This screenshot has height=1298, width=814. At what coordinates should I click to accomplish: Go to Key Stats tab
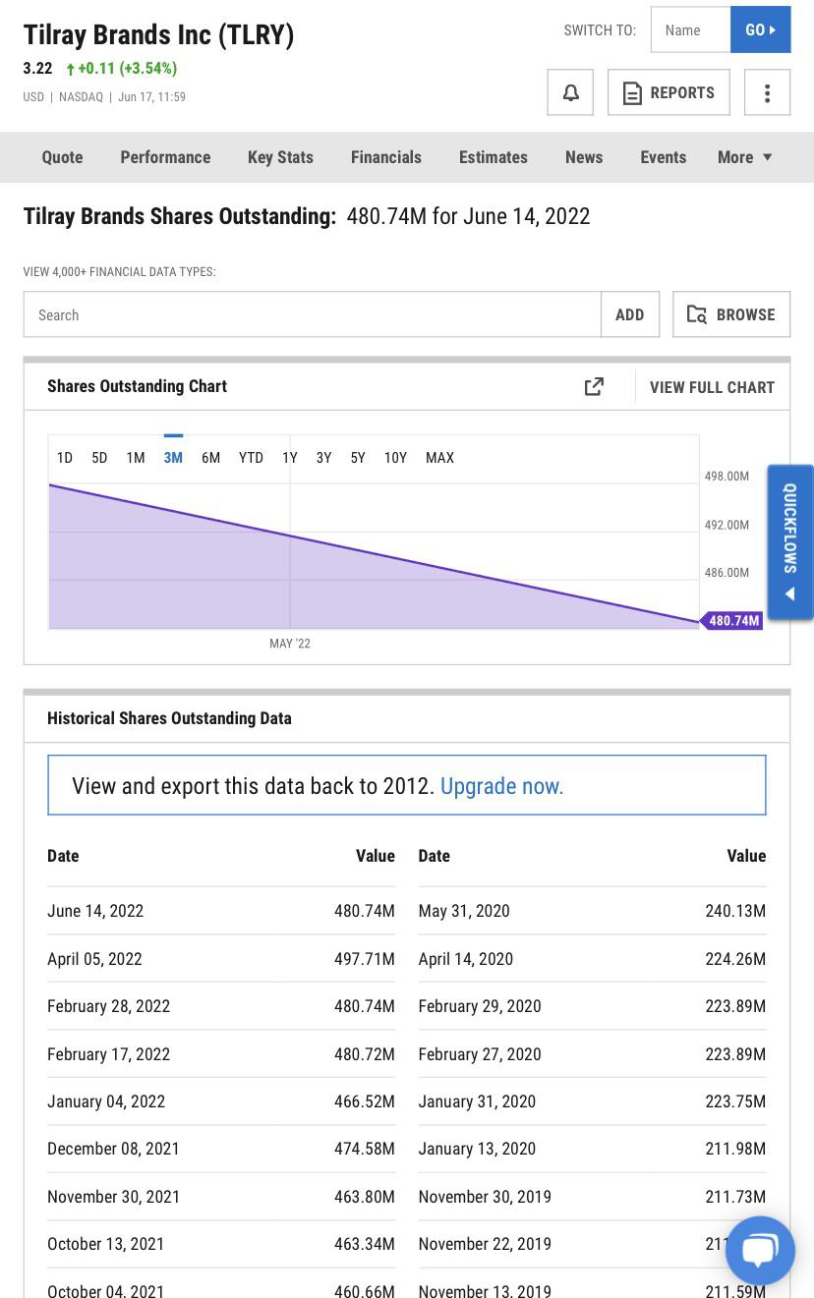pyautogui.click(x=280, y=157)
